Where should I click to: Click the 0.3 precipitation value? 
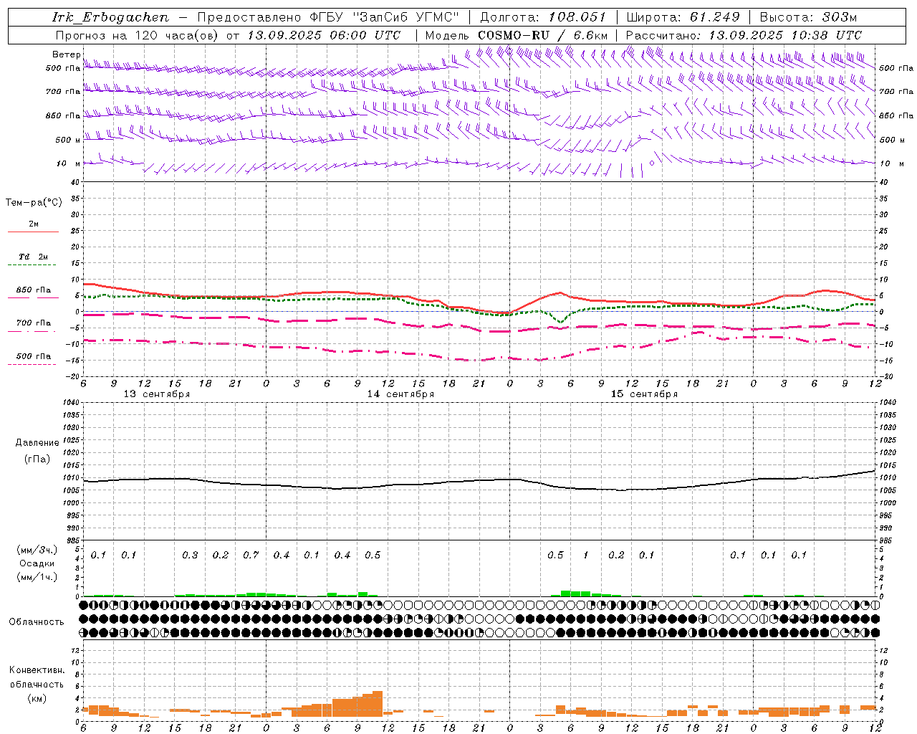pyautogui.click(x=190, y=556)
